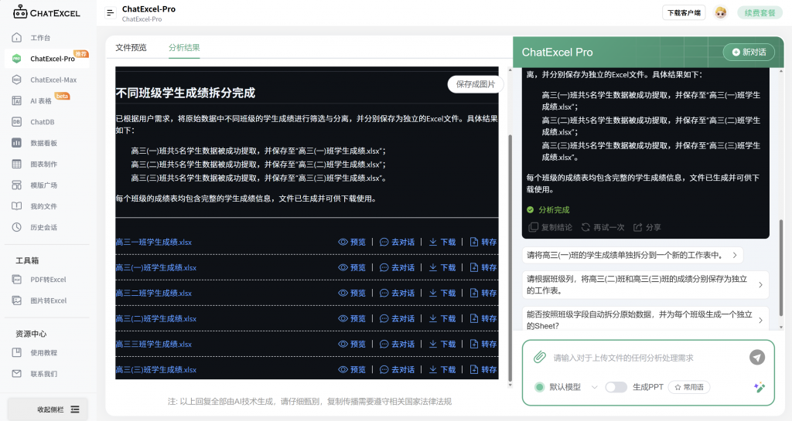Toggle the 生成PPT switch
The height and width of the screenshot is (421, 792).
(x=616, y=387)
